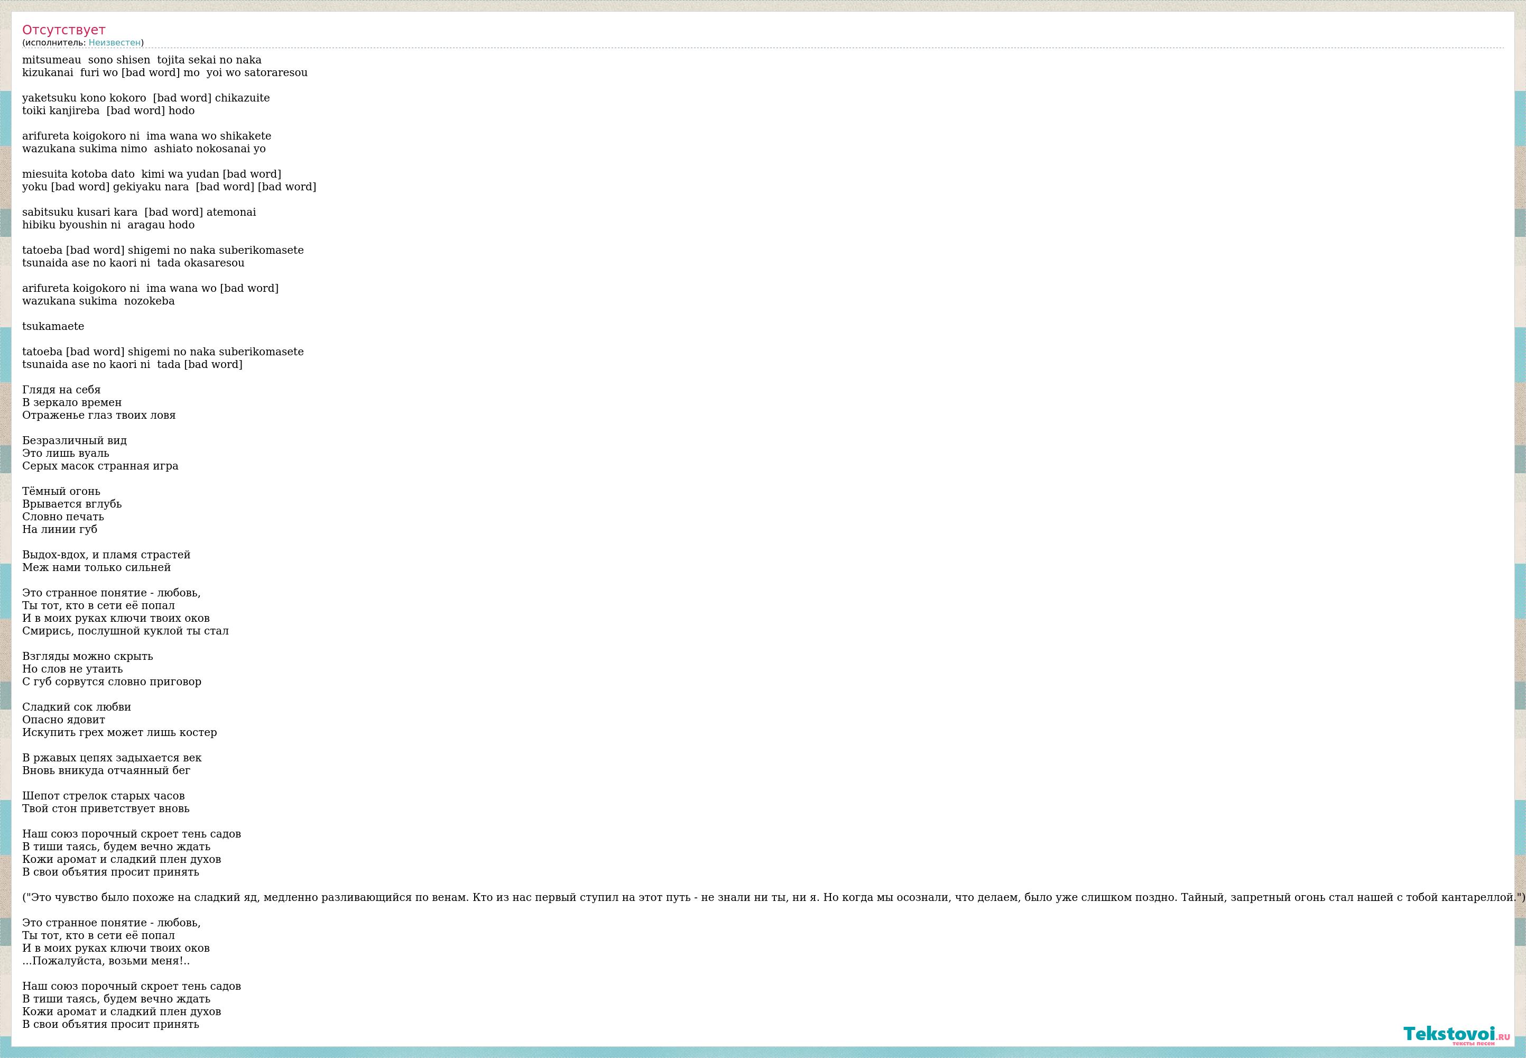Click the line "Сладкий сок любви"

[x=77, y=707]
